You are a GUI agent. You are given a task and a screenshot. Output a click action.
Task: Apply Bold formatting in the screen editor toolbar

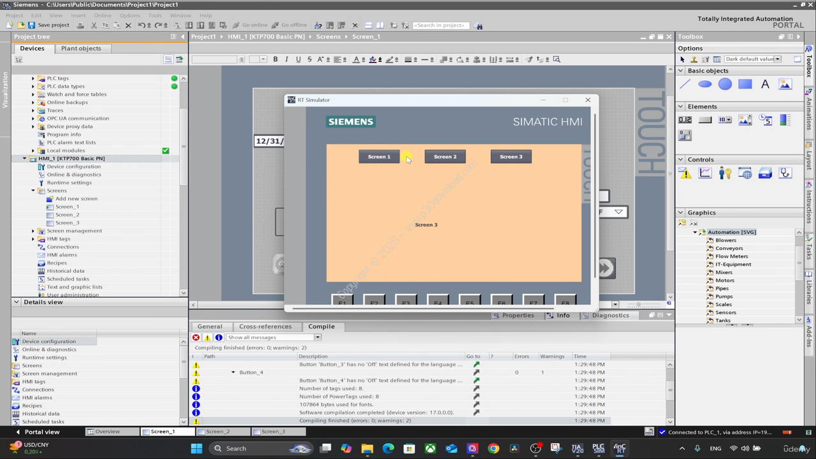275,59
